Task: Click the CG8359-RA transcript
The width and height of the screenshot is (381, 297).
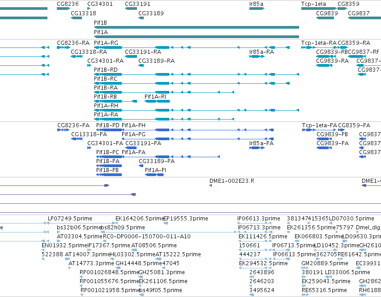Action: pos(342,47)
